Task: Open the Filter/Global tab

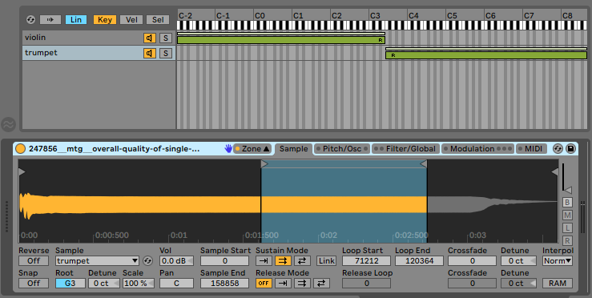Action: tap(406, 149)
